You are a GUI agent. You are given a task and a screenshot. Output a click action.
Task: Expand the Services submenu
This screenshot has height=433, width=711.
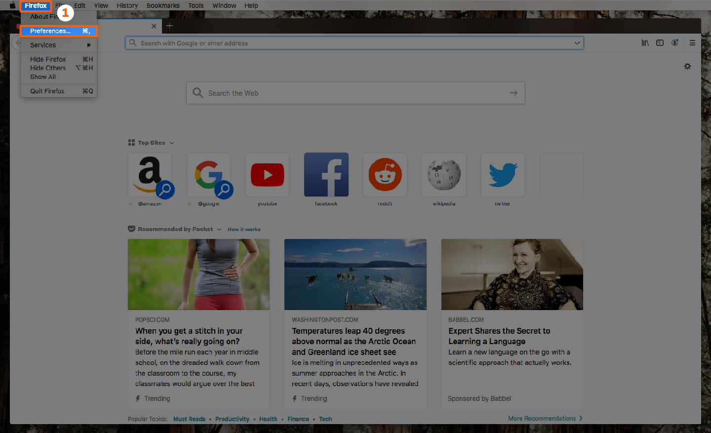(x=59, y=45)
